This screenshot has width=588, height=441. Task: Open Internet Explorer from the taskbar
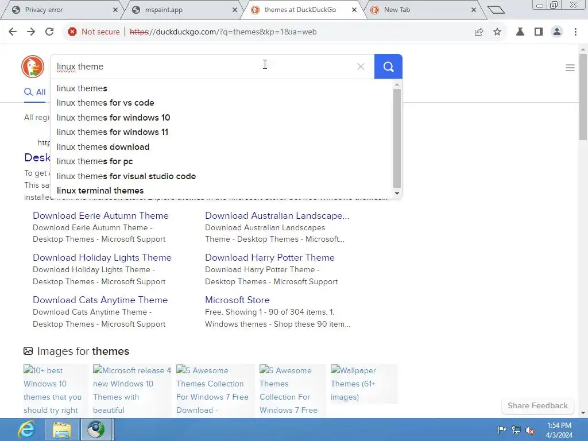pyautogui.click(x=26, y=430)
